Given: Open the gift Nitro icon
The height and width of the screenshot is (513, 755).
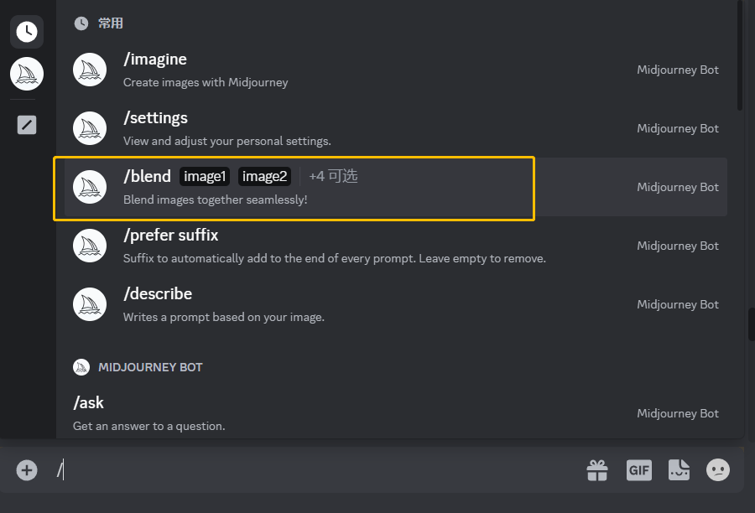Looking at the screenshot, I should pos(597,470).
